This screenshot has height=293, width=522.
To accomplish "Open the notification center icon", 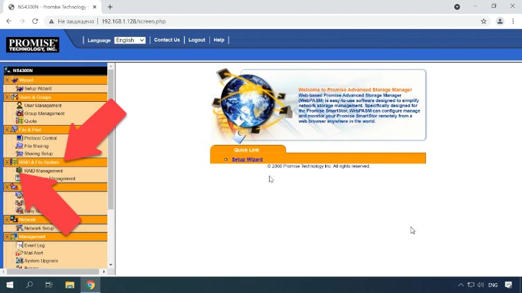I will point(508,284).
